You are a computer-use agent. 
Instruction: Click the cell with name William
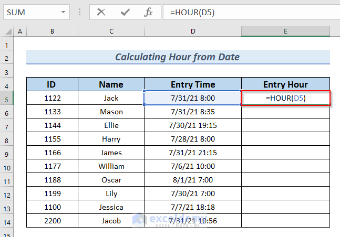coord(111,166)
